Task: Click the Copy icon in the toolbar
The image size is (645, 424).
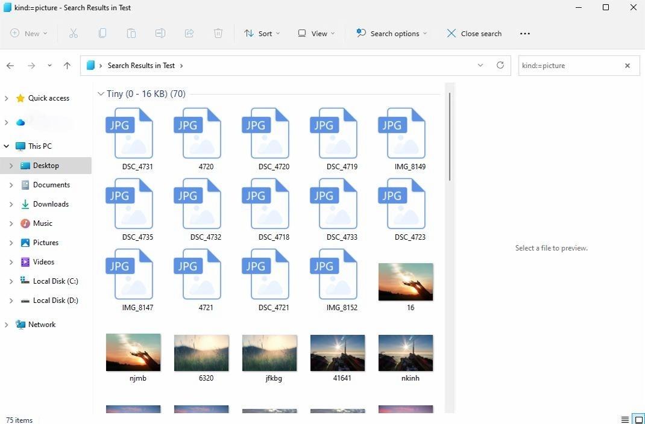Action: click(102, 33)
